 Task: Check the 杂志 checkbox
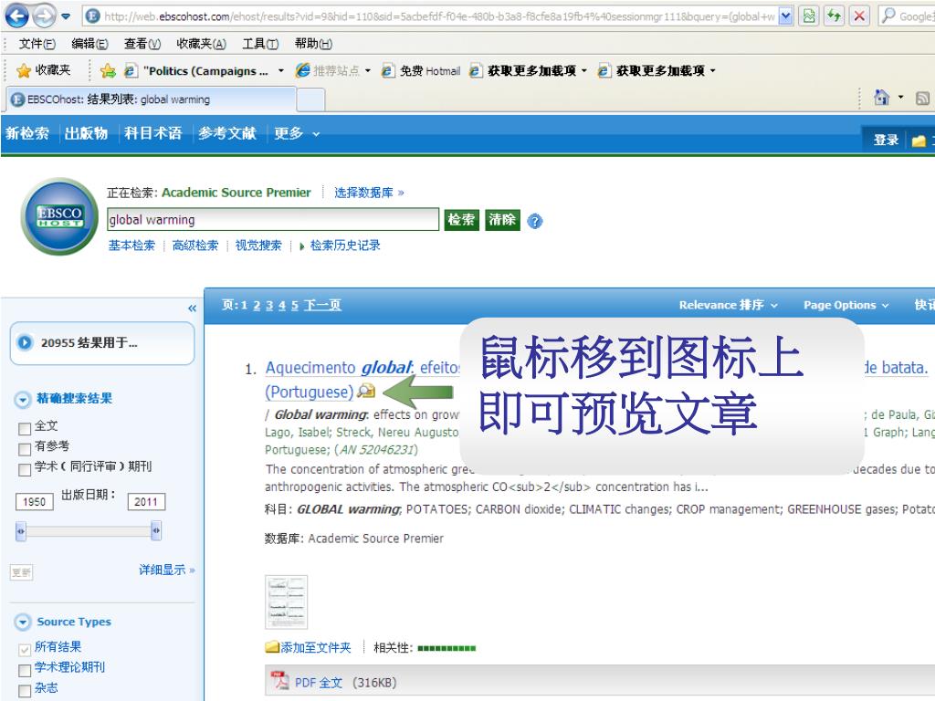pos(25,691)
